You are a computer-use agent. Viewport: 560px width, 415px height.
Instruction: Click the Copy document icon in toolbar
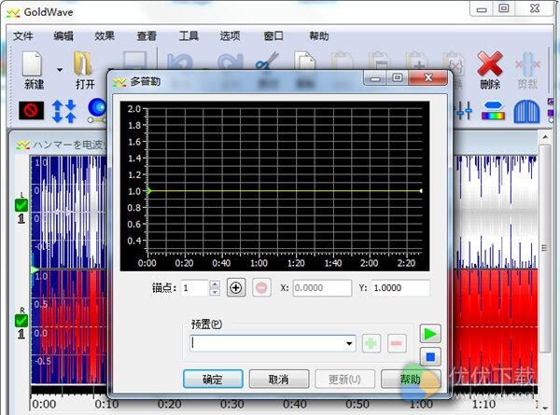click(305, 61)
